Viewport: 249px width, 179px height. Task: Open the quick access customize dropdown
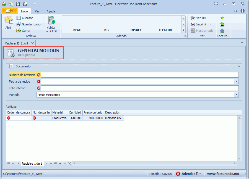tap(35, 4)
